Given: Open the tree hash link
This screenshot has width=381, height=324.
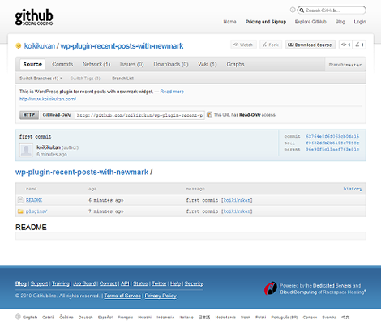Looking at the screenshot, I should [332, 143].
